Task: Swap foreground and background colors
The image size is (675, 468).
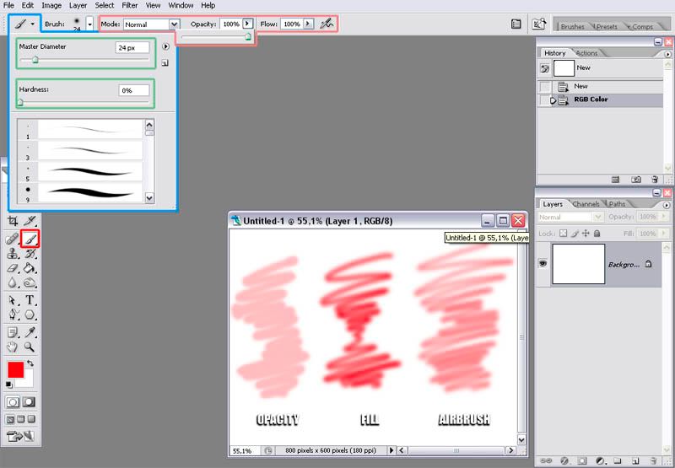Action: (x=30, y=363)
